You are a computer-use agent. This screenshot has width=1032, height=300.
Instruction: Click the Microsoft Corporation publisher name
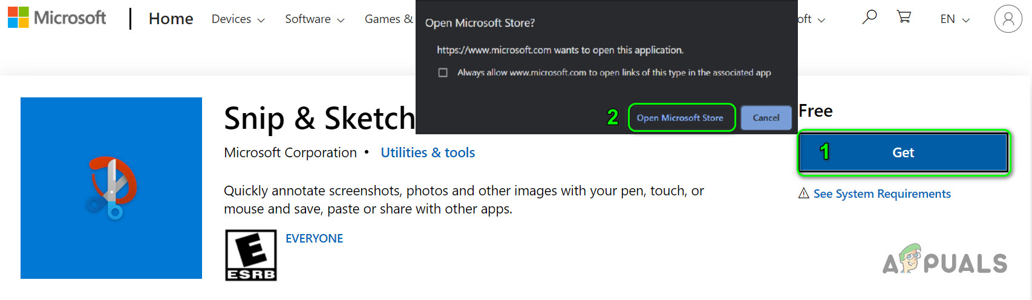click(x=290, y=152)
